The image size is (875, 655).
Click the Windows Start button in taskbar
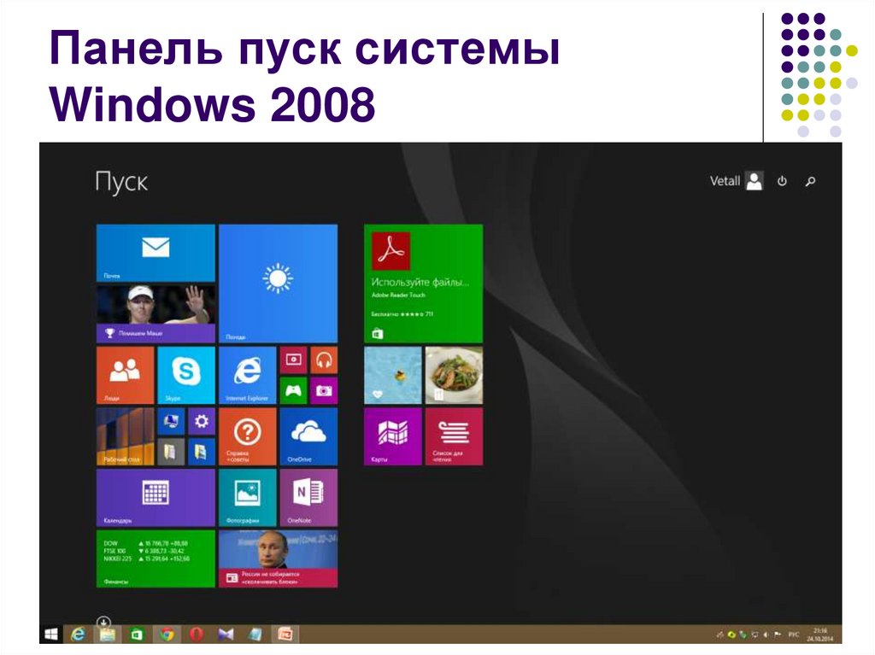coord(50,635)
